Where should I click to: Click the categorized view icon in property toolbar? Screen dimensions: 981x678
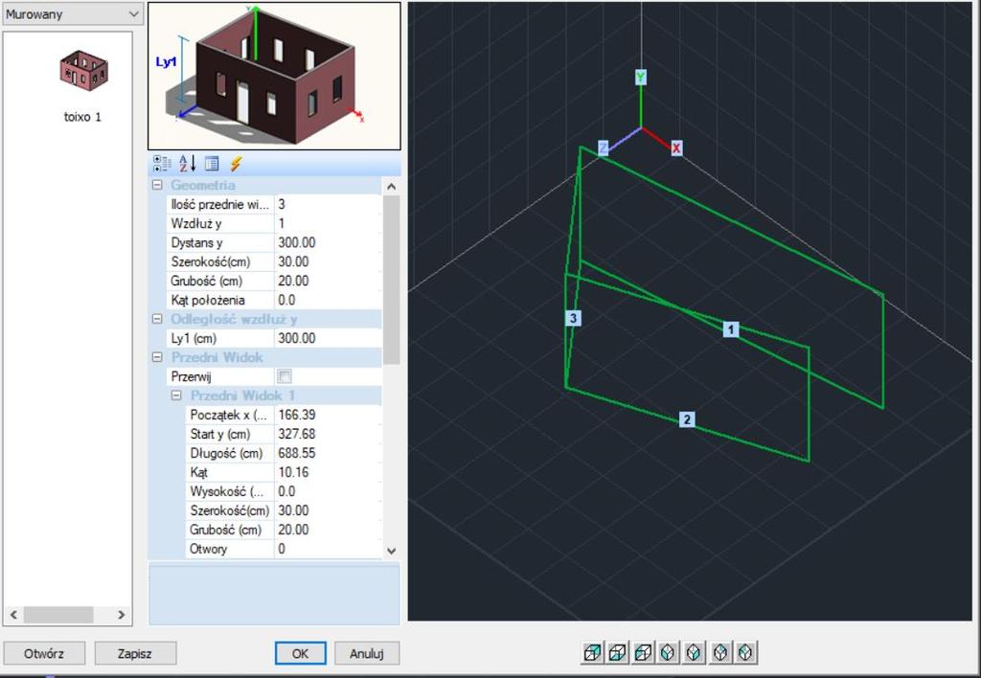pyautogui.click(x=162, y=164)
